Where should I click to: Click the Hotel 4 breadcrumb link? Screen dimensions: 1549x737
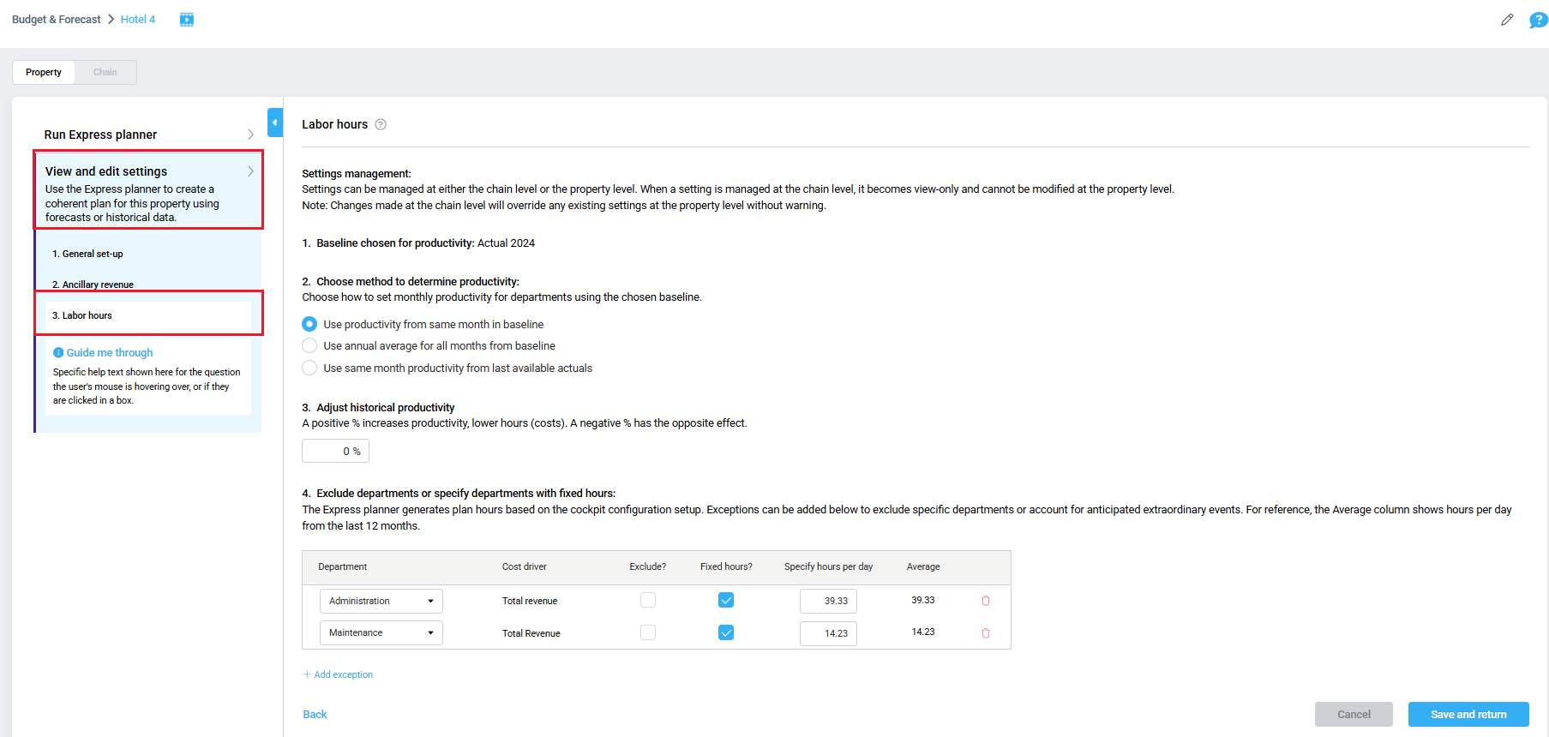(138, 19)
